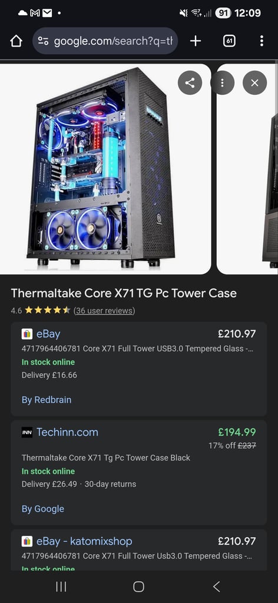Open Chrome's three-dot overflow menu

pyautogui.click(x=262, y=41)
